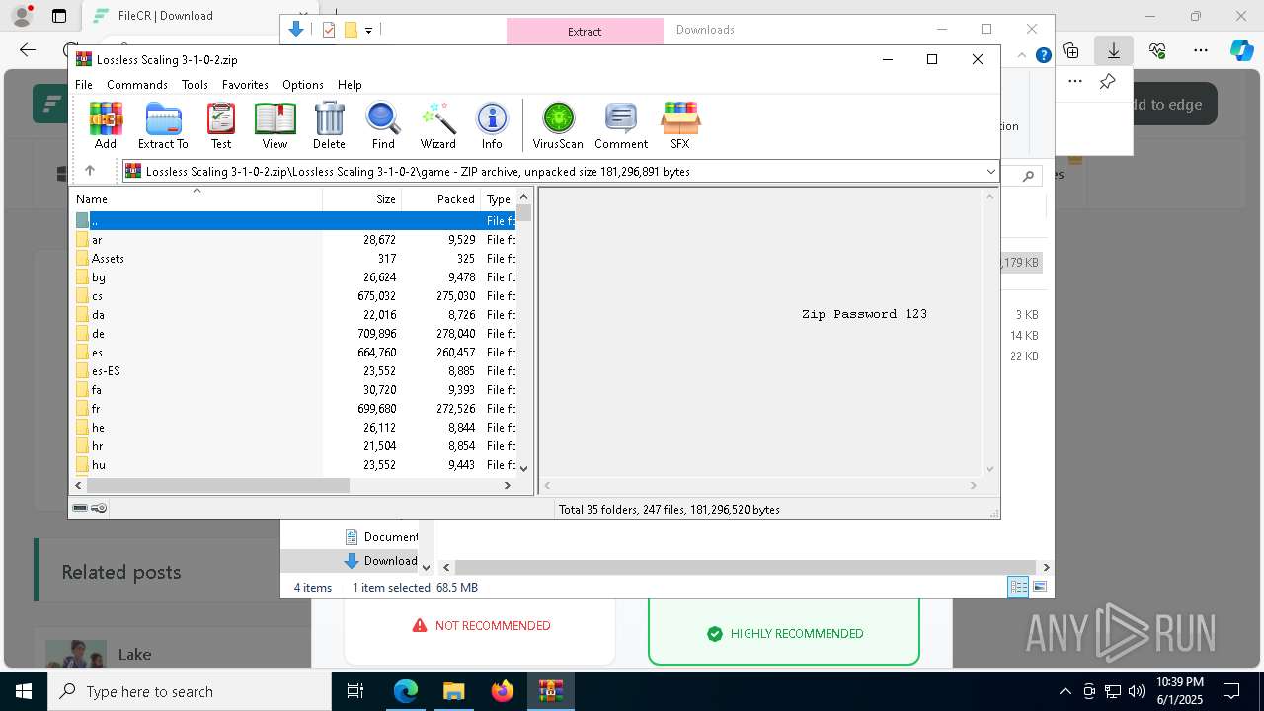Open Task View on the taskbar
The height and width of the screenshot is (711, 1264).
[355, 691]
